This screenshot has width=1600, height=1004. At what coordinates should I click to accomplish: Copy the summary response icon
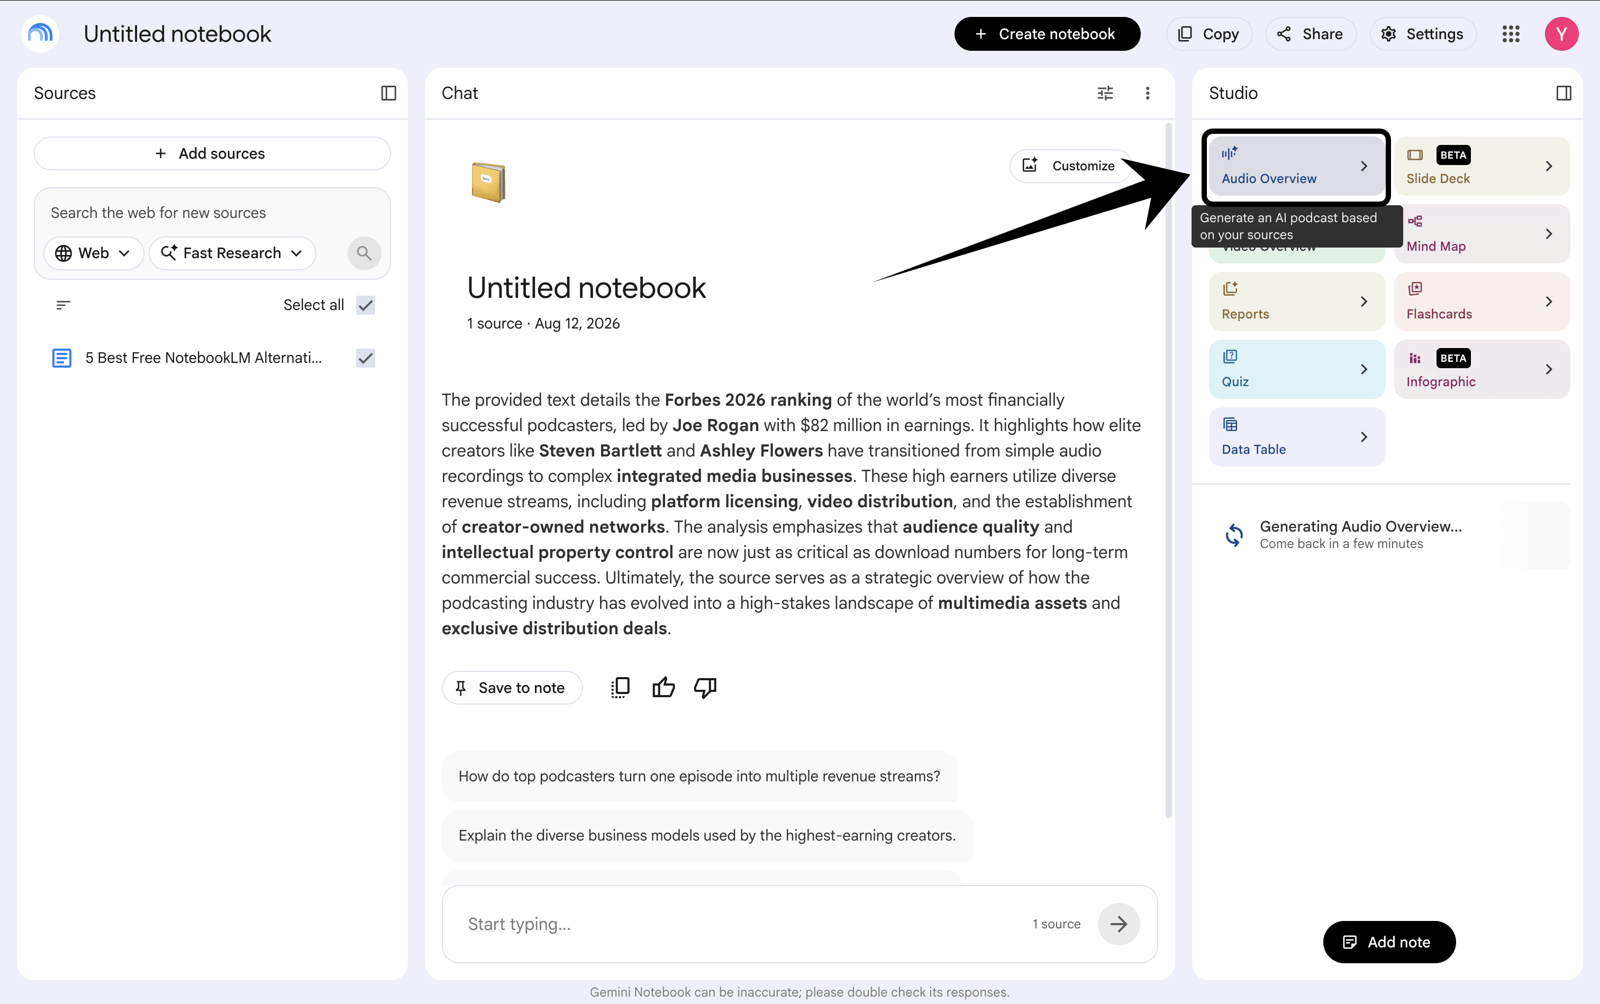(620, 688)
